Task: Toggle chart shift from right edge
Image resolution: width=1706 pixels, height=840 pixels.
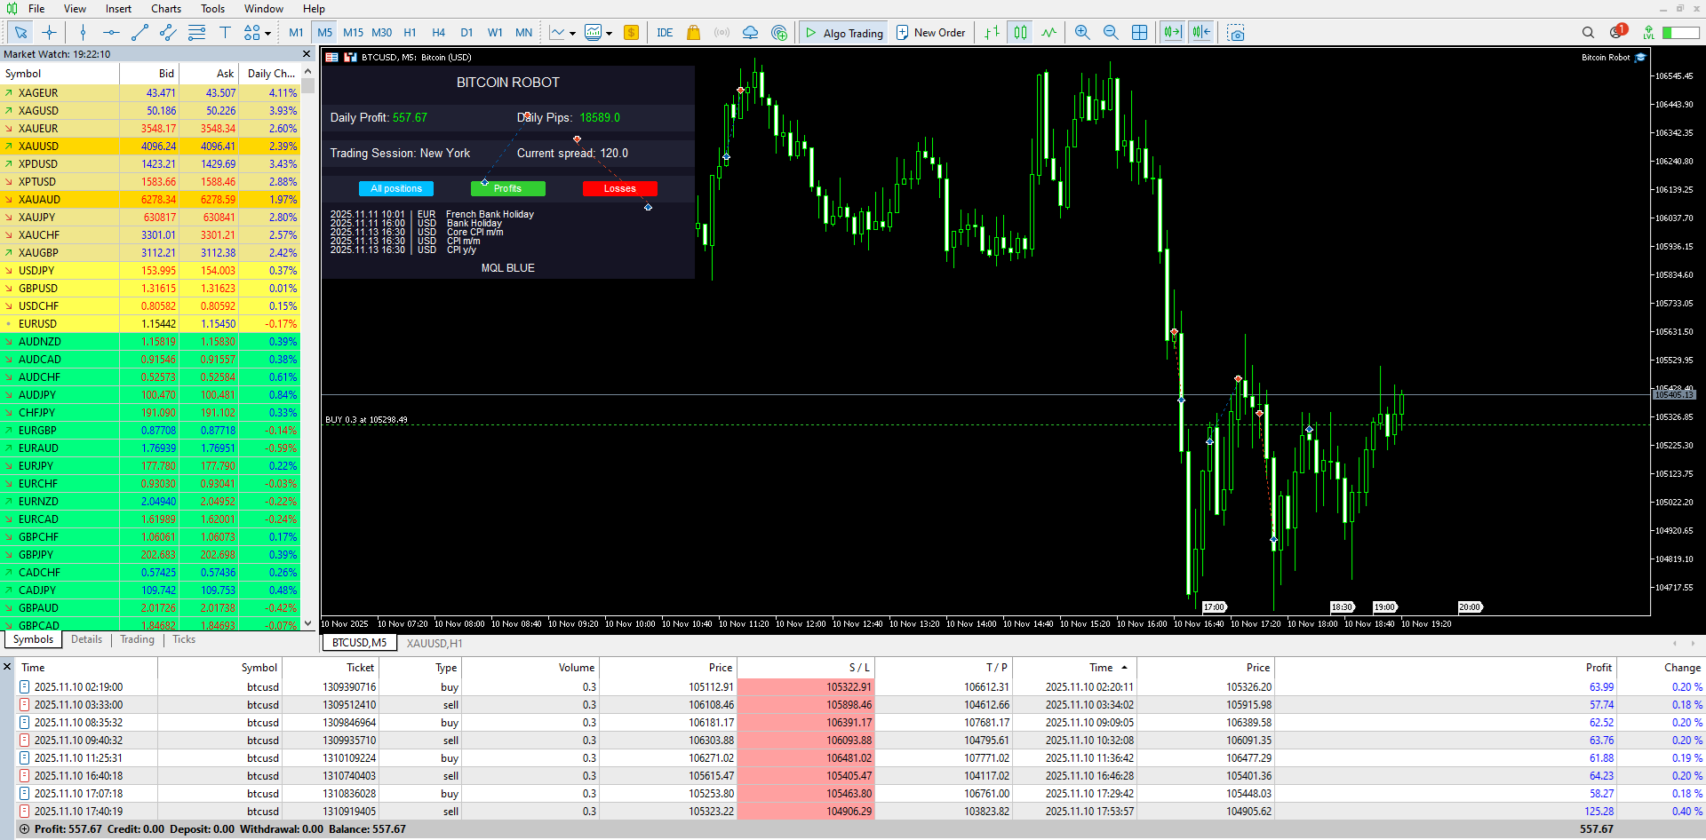Action: [1201, 33]
